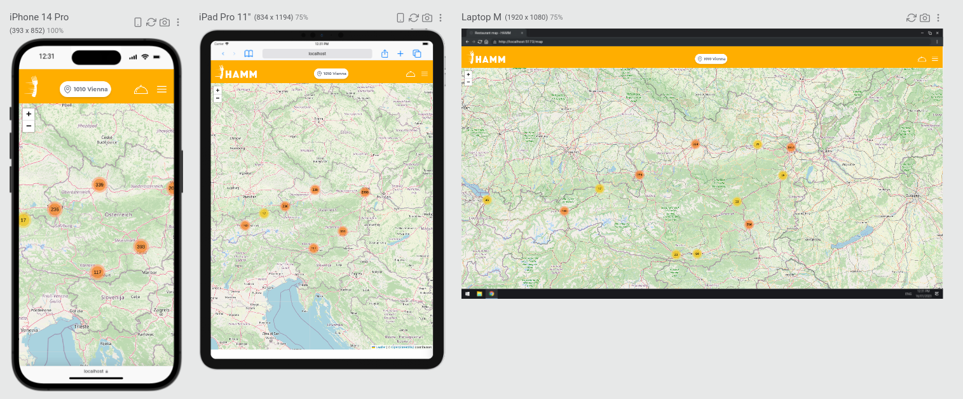Tap the cloche dish icon on laptop
This screenshot has width=963, height=399.
click(922, 59)
